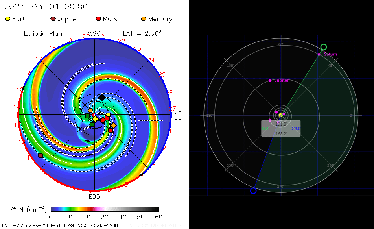Click the gray angle readout box
Image resolution: width=374 pixels, height=229 pixels.
tap(281, 129)
